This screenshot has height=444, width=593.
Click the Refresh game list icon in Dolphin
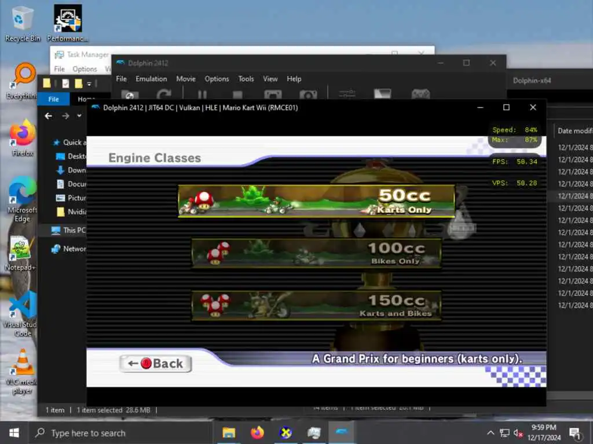164,94
